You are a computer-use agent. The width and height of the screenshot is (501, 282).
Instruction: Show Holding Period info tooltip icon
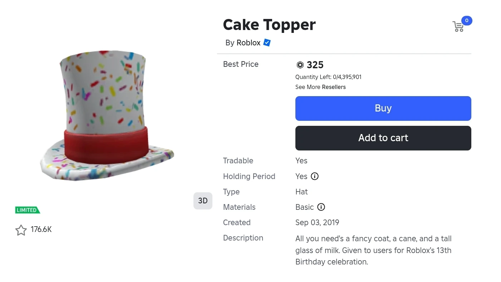pos(315,176)
